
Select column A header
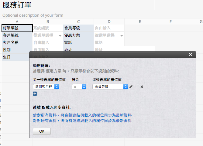[x=17, y=22]
